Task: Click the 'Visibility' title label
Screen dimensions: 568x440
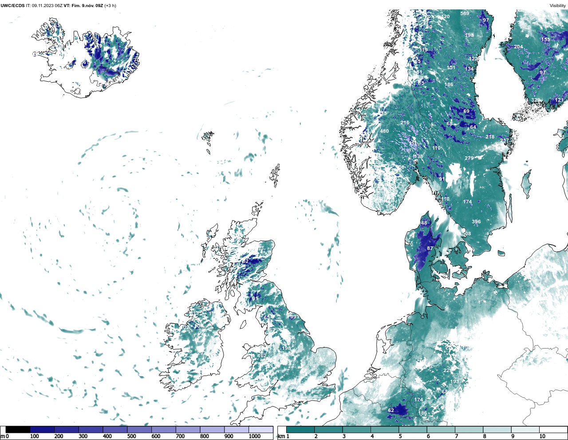Action: pyautogui.click(x=558, y=6)
